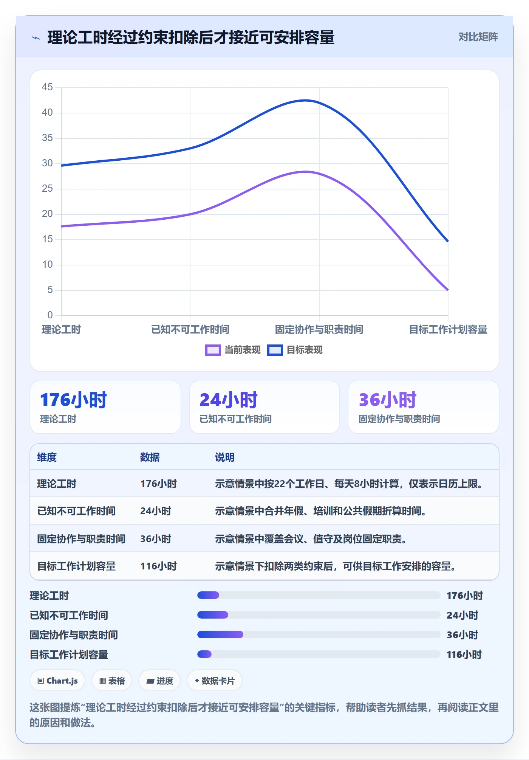529x760 pixels.
Task: Click the 目标工作计划容量 progress bar
Action: pos(319,654)
